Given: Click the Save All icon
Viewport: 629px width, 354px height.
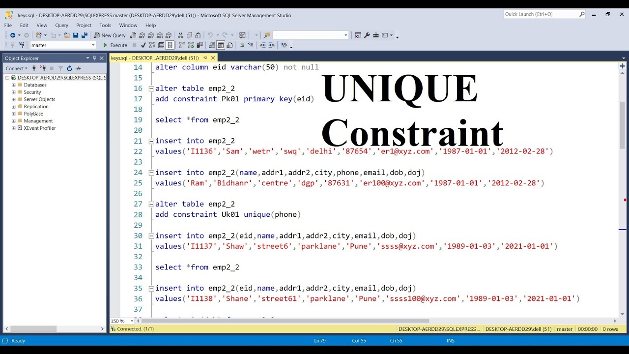Looking at the screenshot, I should pyautogui.click(x=85, y=35).
